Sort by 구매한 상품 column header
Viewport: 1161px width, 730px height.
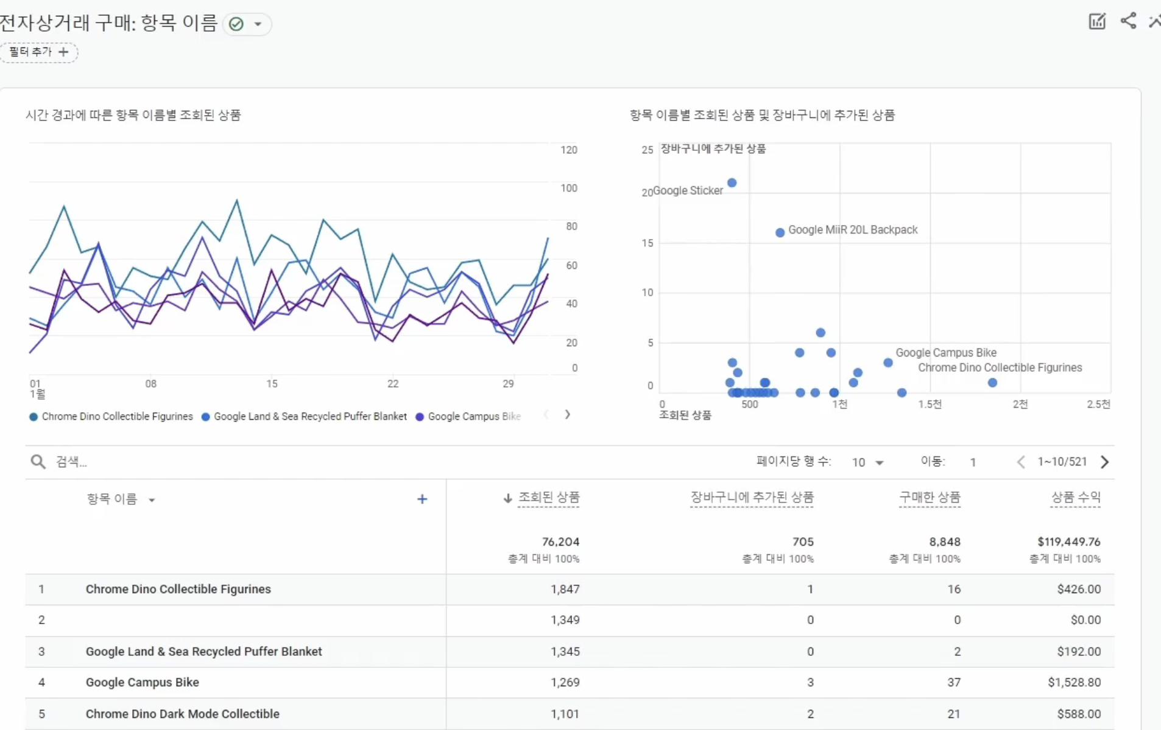point(930,498)
